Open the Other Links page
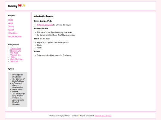161x120 pixels. pyautogui.click(x=13, y=33)
